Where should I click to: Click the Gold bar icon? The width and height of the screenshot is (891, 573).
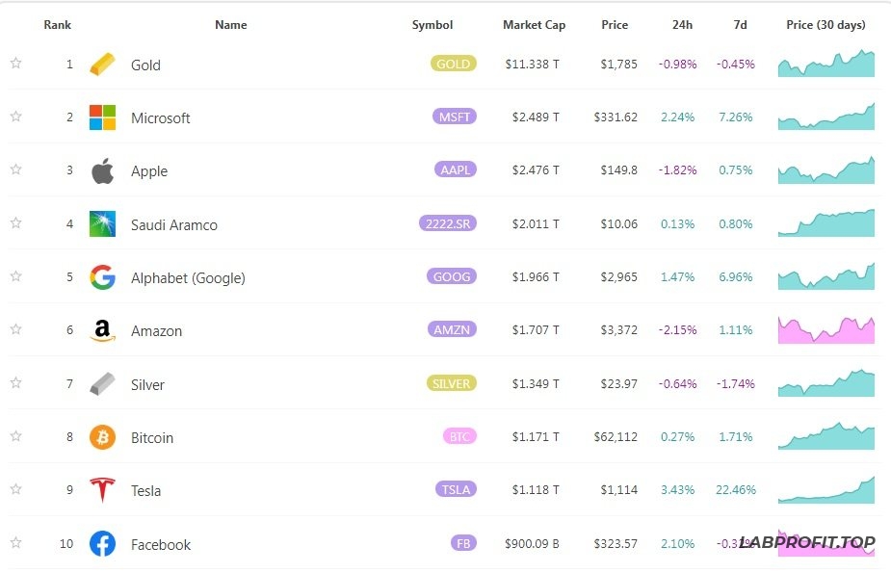(x=102, y=65)
